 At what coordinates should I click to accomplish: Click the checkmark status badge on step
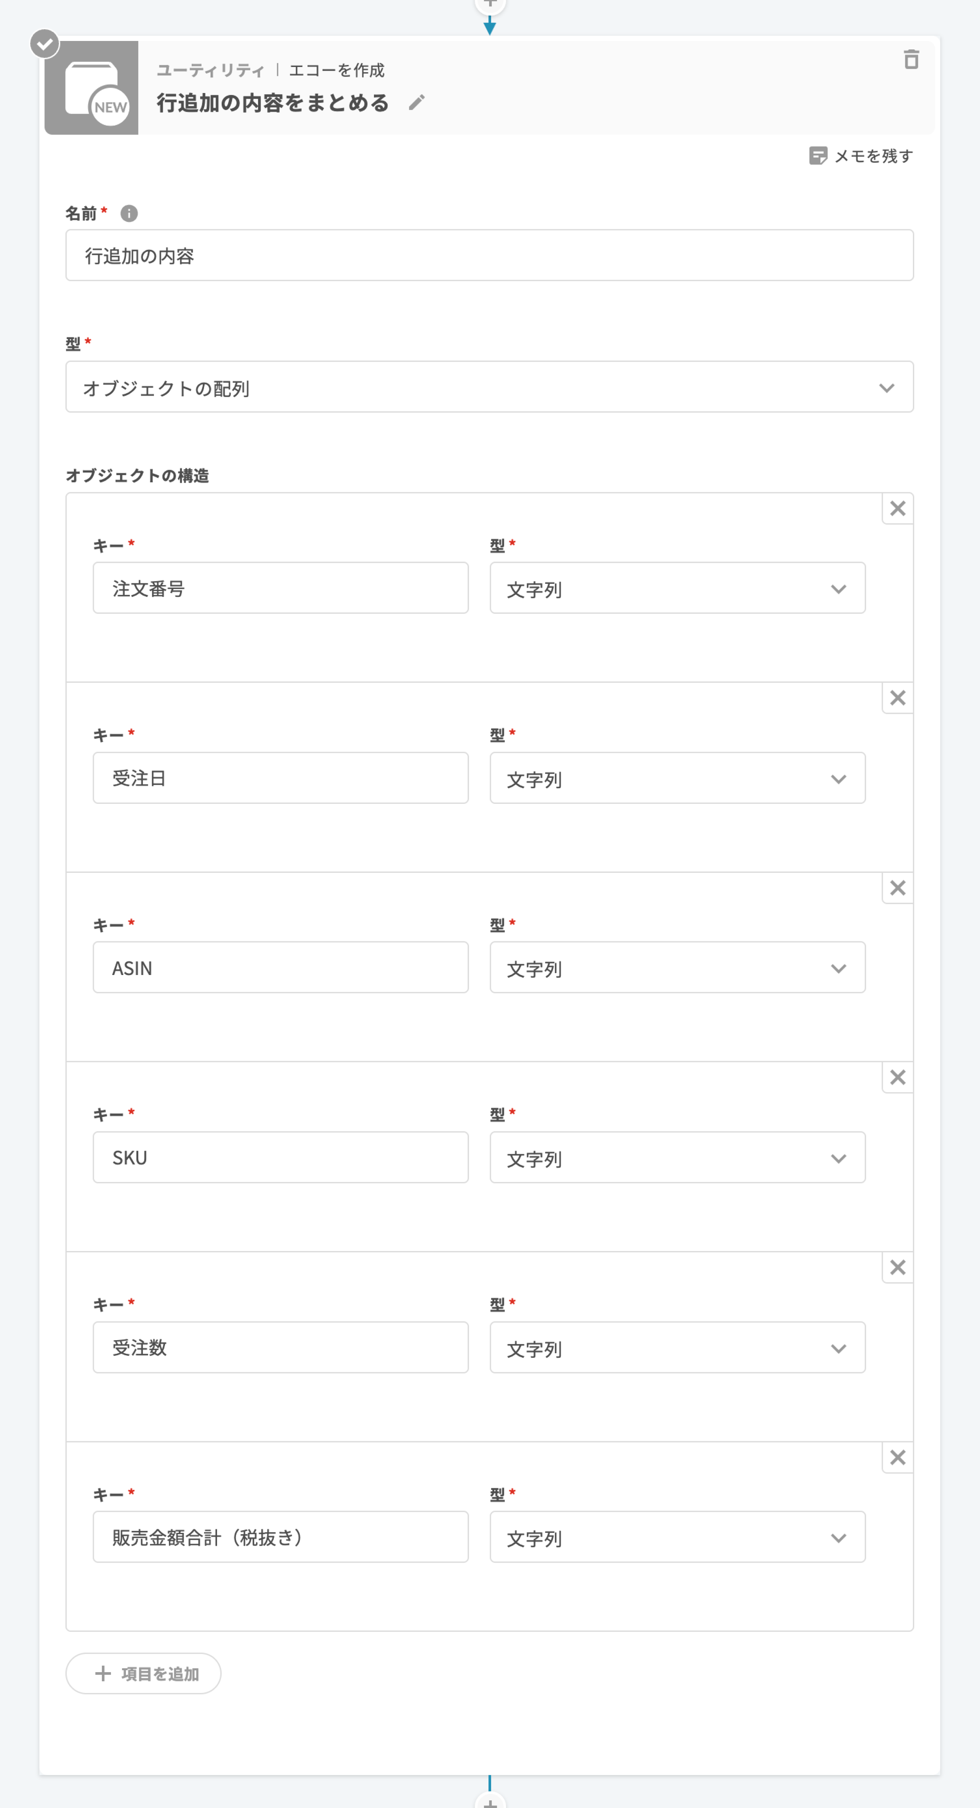point(44,44)
